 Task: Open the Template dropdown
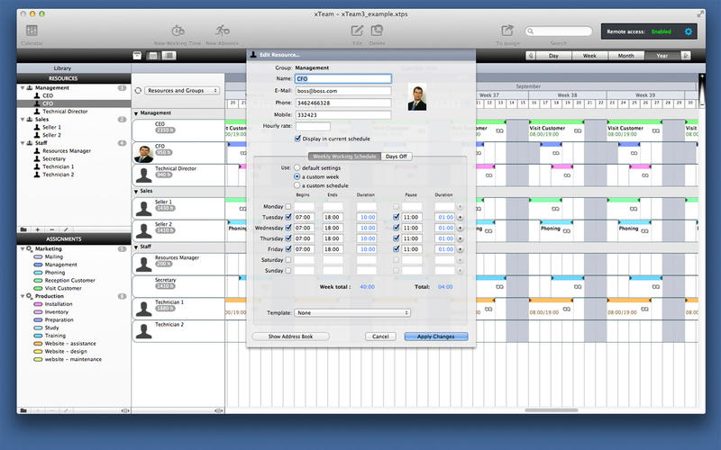352,313
